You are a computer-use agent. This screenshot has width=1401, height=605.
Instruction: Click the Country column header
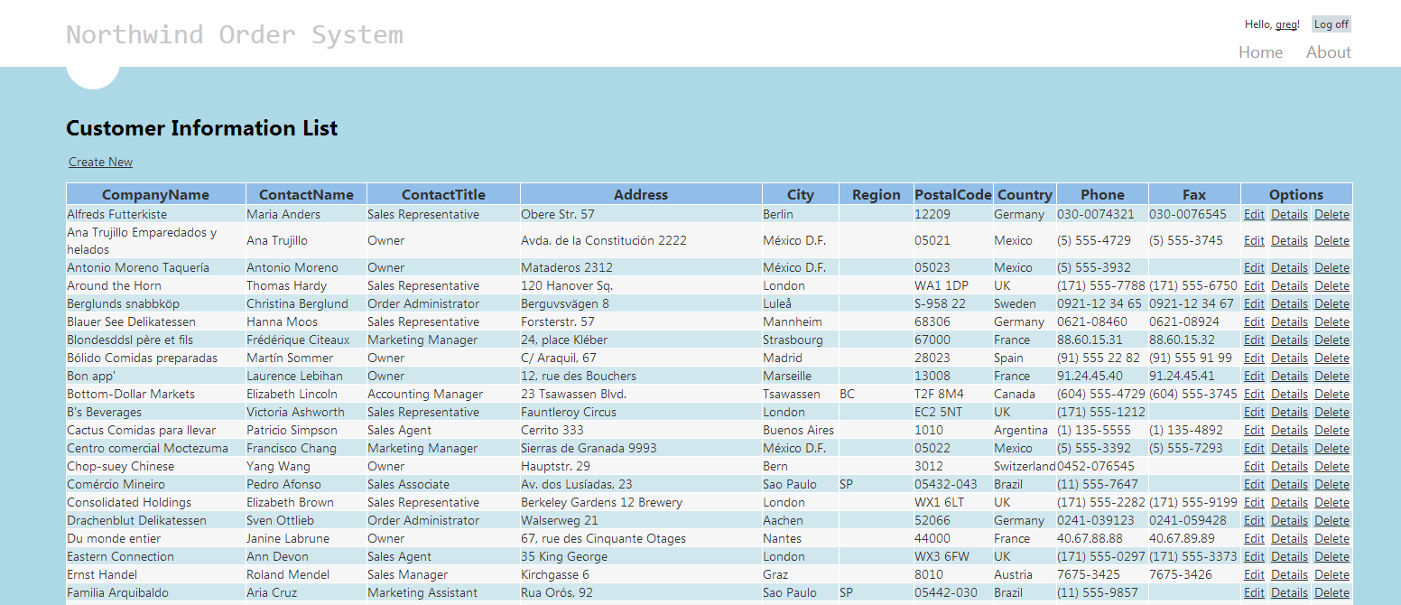click(1025, 194)
